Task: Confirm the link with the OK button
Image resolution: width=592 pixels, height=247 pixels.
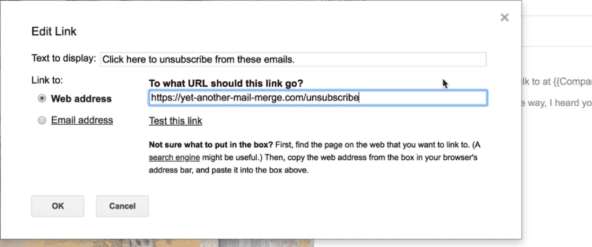Action: pyautogui.click(x=58, y=206)
